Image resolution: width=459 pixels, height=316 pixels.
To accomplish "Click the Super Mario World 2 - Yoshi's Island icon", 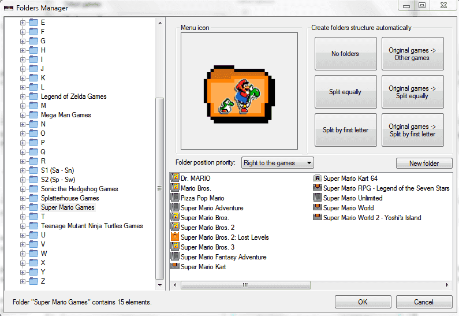I will tap(318, 217).
